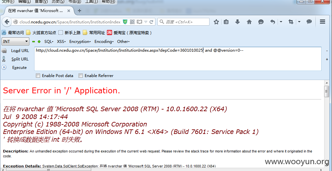Open the 文件(F) menu
Screen dimensions: 332x171
coord(8,2)
